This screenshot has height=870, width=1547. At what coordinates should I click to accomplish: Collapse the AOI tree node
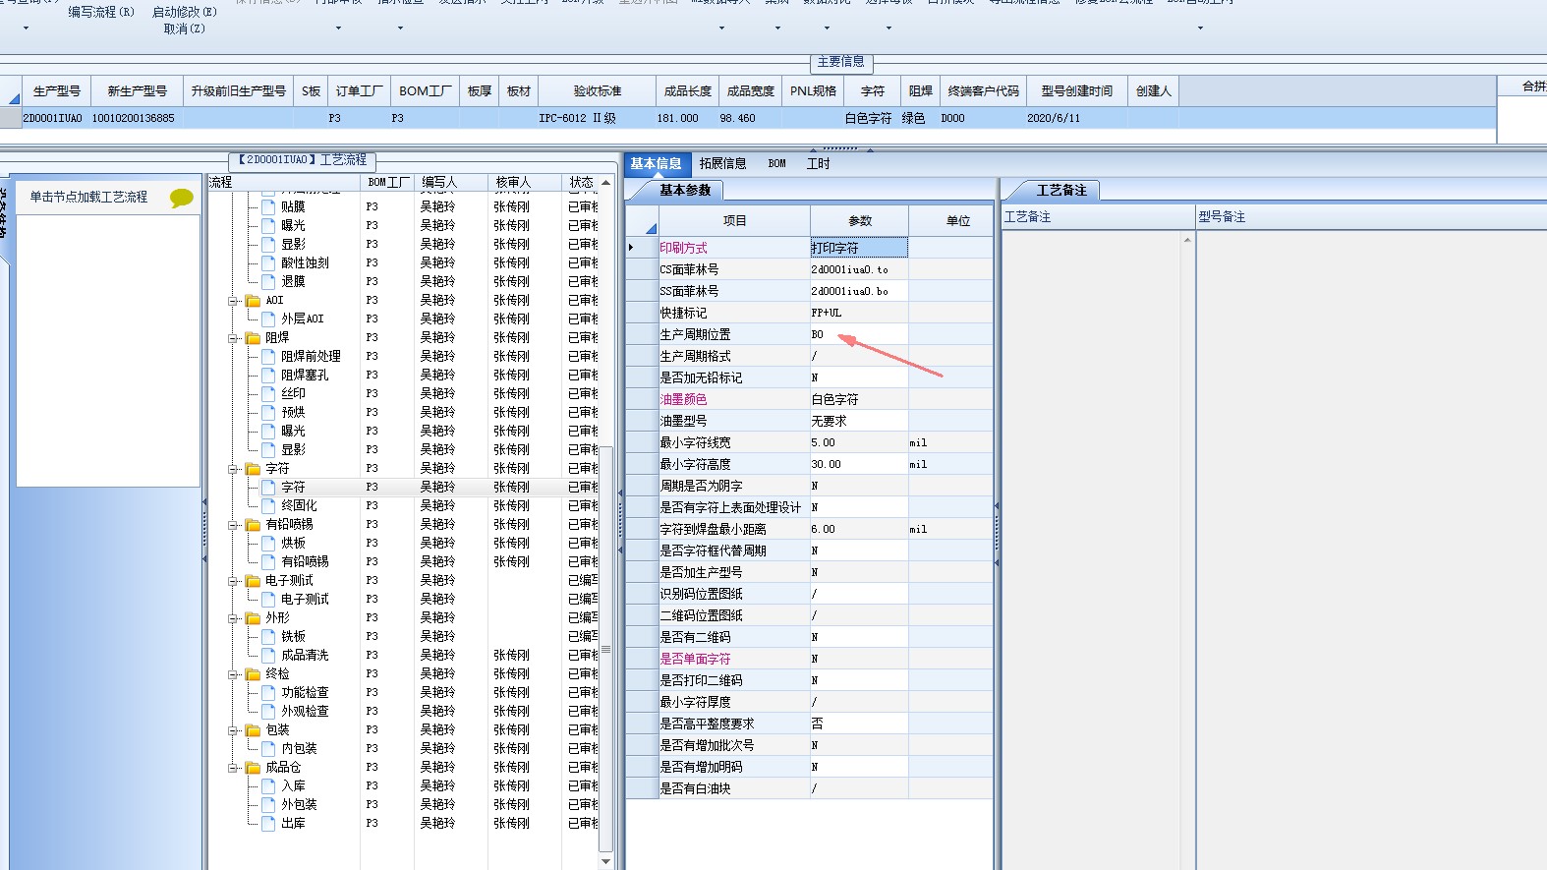point(234,300)
